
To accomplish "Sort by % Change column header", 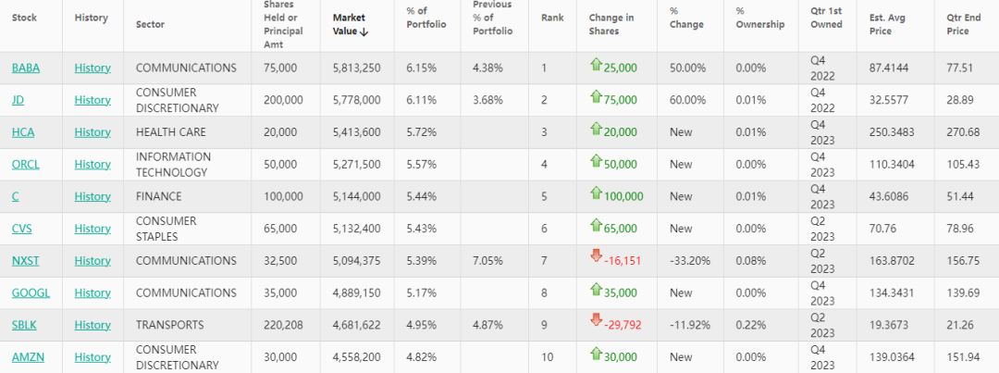I will click(x=686, y=18).
